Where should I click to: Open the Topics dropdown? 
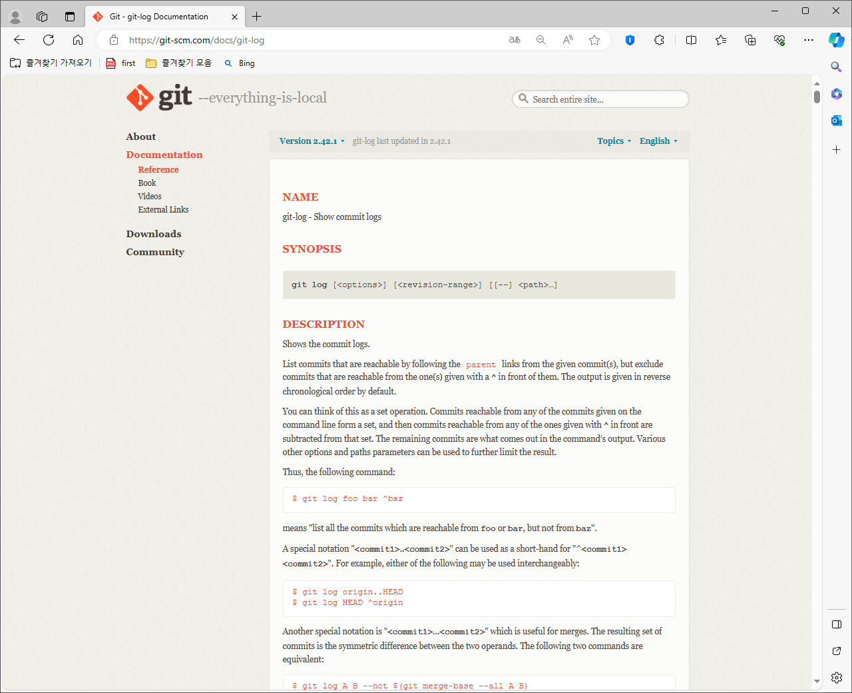[x=614, y=141]
